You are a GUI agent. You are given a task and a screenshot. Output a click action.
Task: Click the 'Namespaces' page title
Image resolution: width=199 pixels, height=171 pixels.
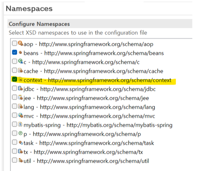tap(29, 9)
